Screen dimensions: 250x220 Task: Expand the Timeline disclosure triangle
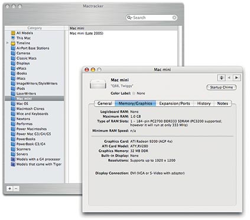point(7,43)
